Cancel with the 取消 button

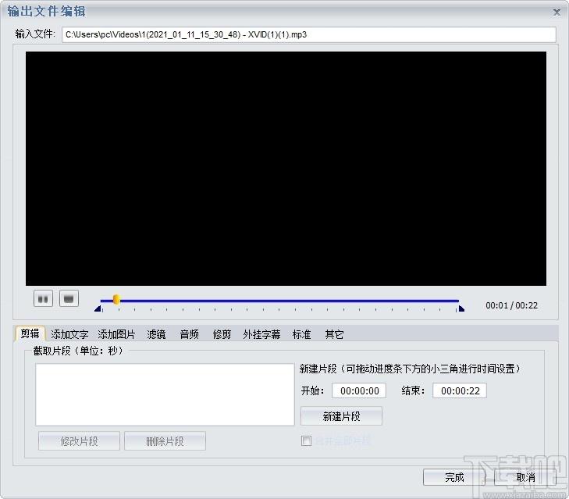pos(525,477)
